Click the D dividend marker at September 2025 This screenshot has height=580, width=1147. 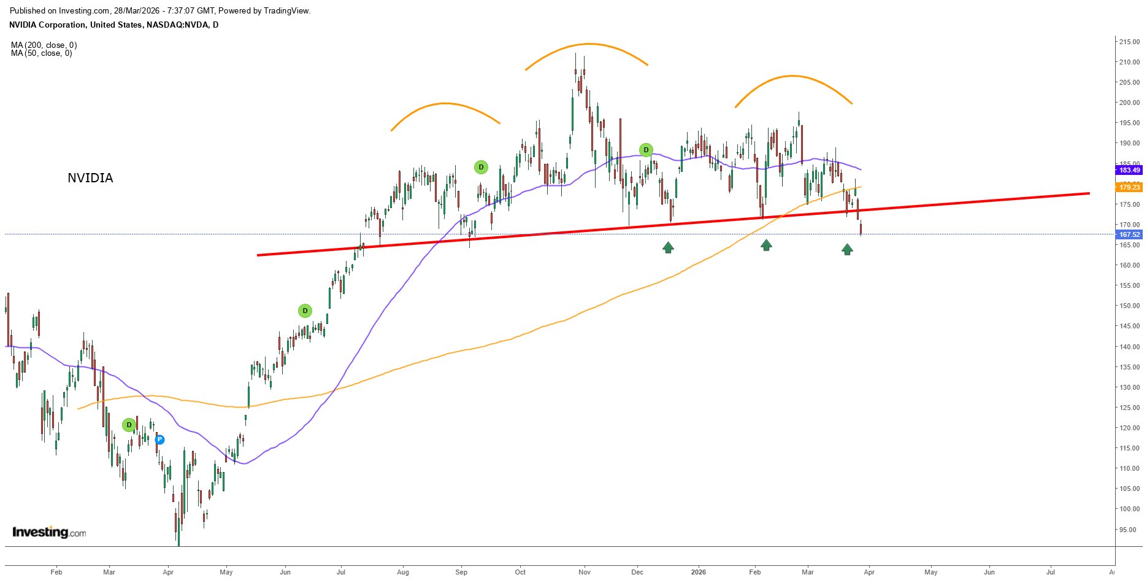point(481,167)
